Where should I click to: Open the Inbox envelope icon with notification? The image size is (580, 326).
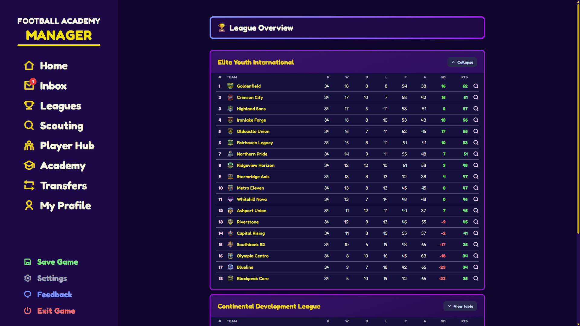(29, 86)
